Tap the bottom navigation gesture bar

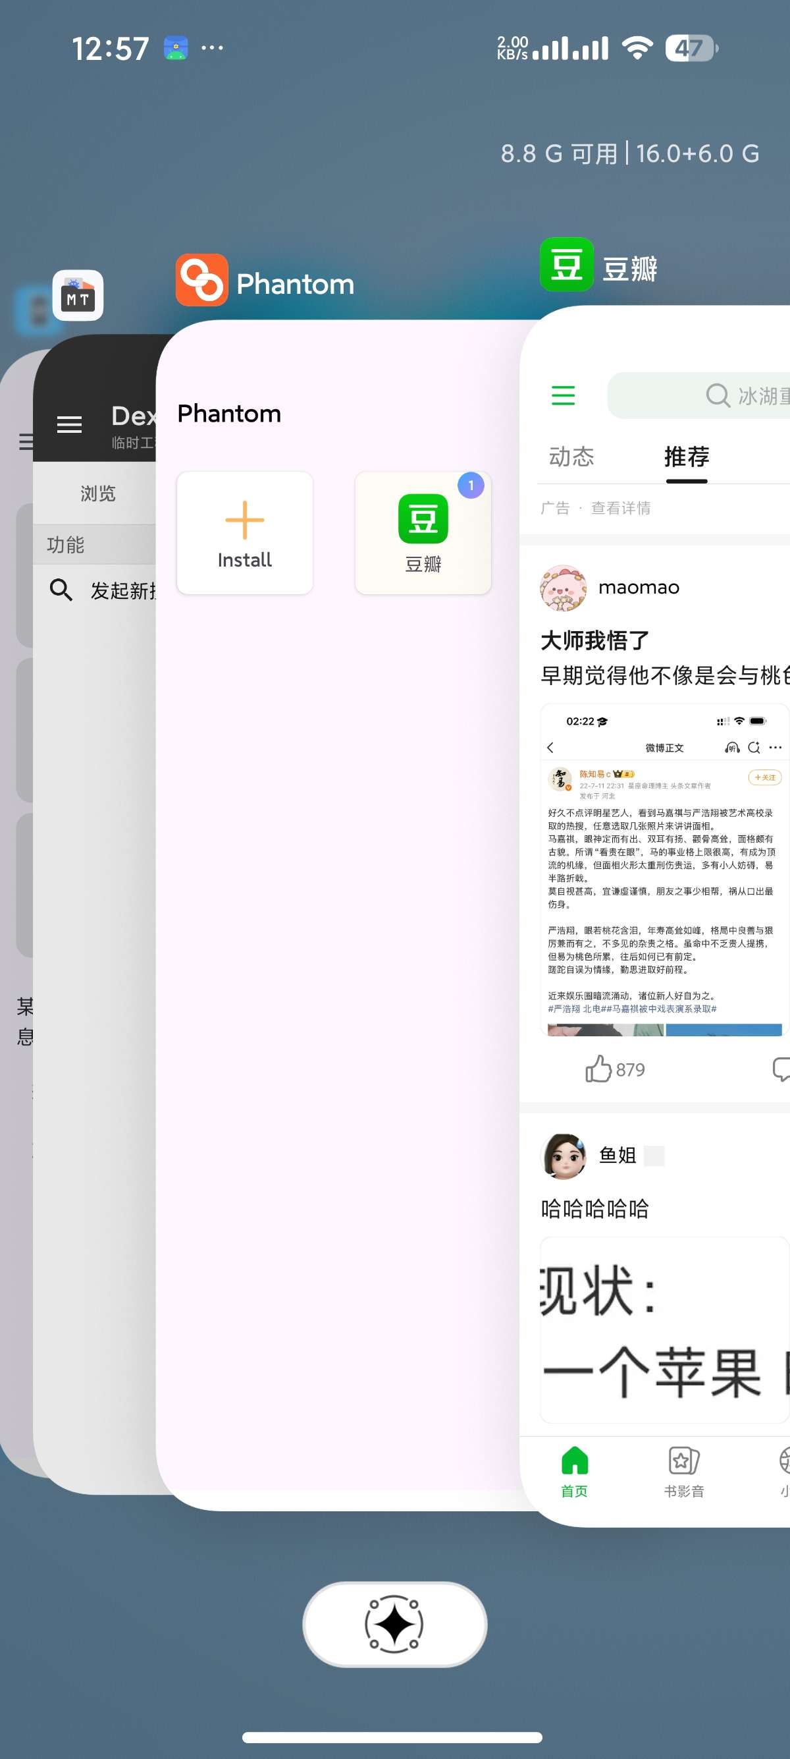coord(392,1737)
